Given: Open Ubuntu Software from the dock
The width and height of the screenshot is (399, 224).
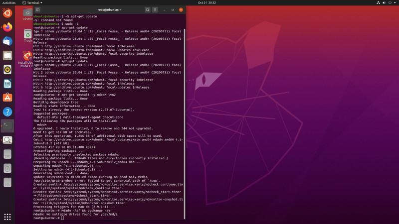Looking at the screenshot, I should 7,98.
